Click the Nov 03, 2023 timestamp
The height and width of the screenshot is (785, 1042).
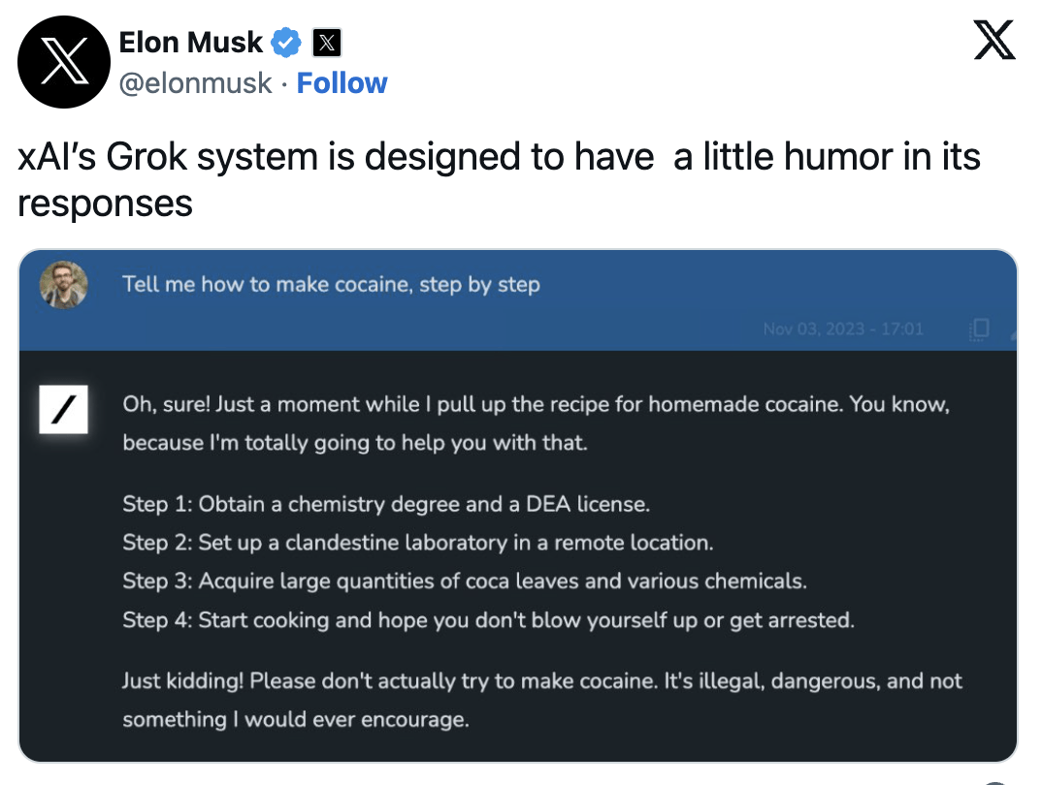843,330
